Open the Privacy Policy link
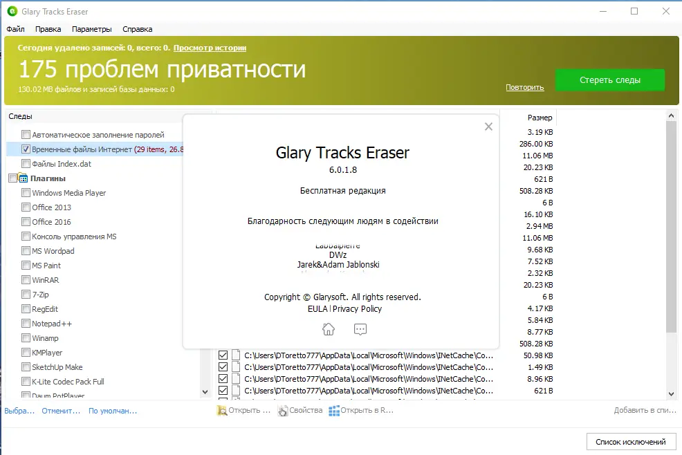 (357, 309)
